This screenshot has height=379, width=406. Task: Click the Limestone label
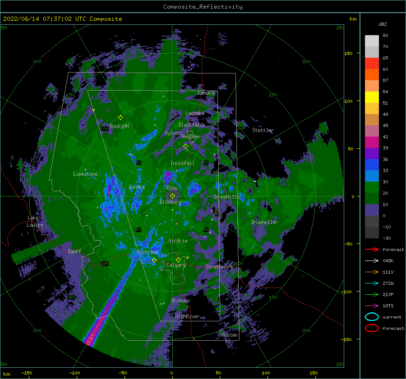(85, 174)
